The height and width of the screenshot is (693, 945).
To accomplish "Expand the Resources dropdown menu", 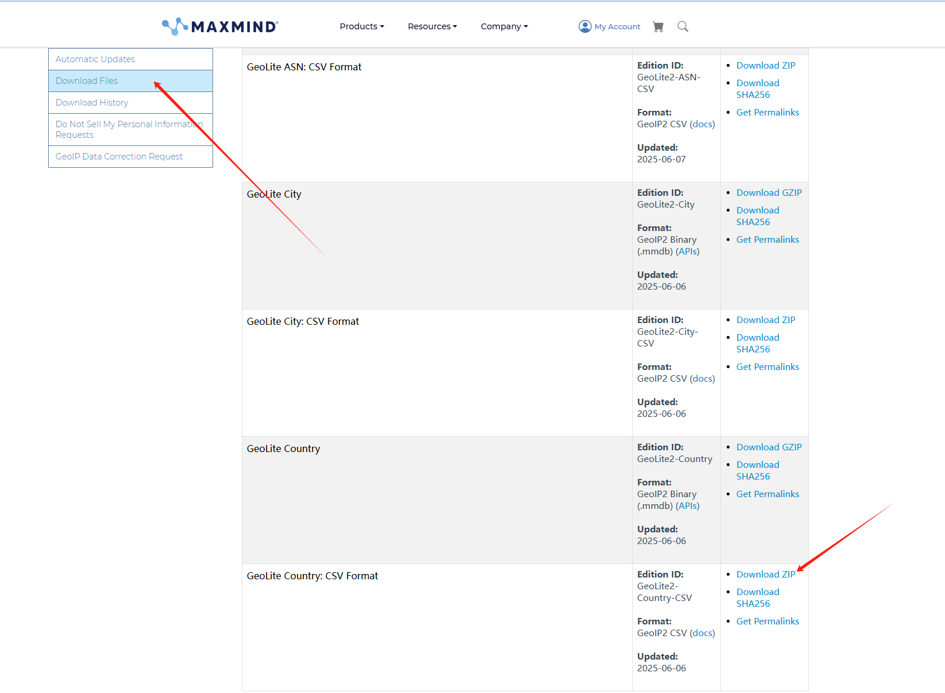I will [432, 26].
